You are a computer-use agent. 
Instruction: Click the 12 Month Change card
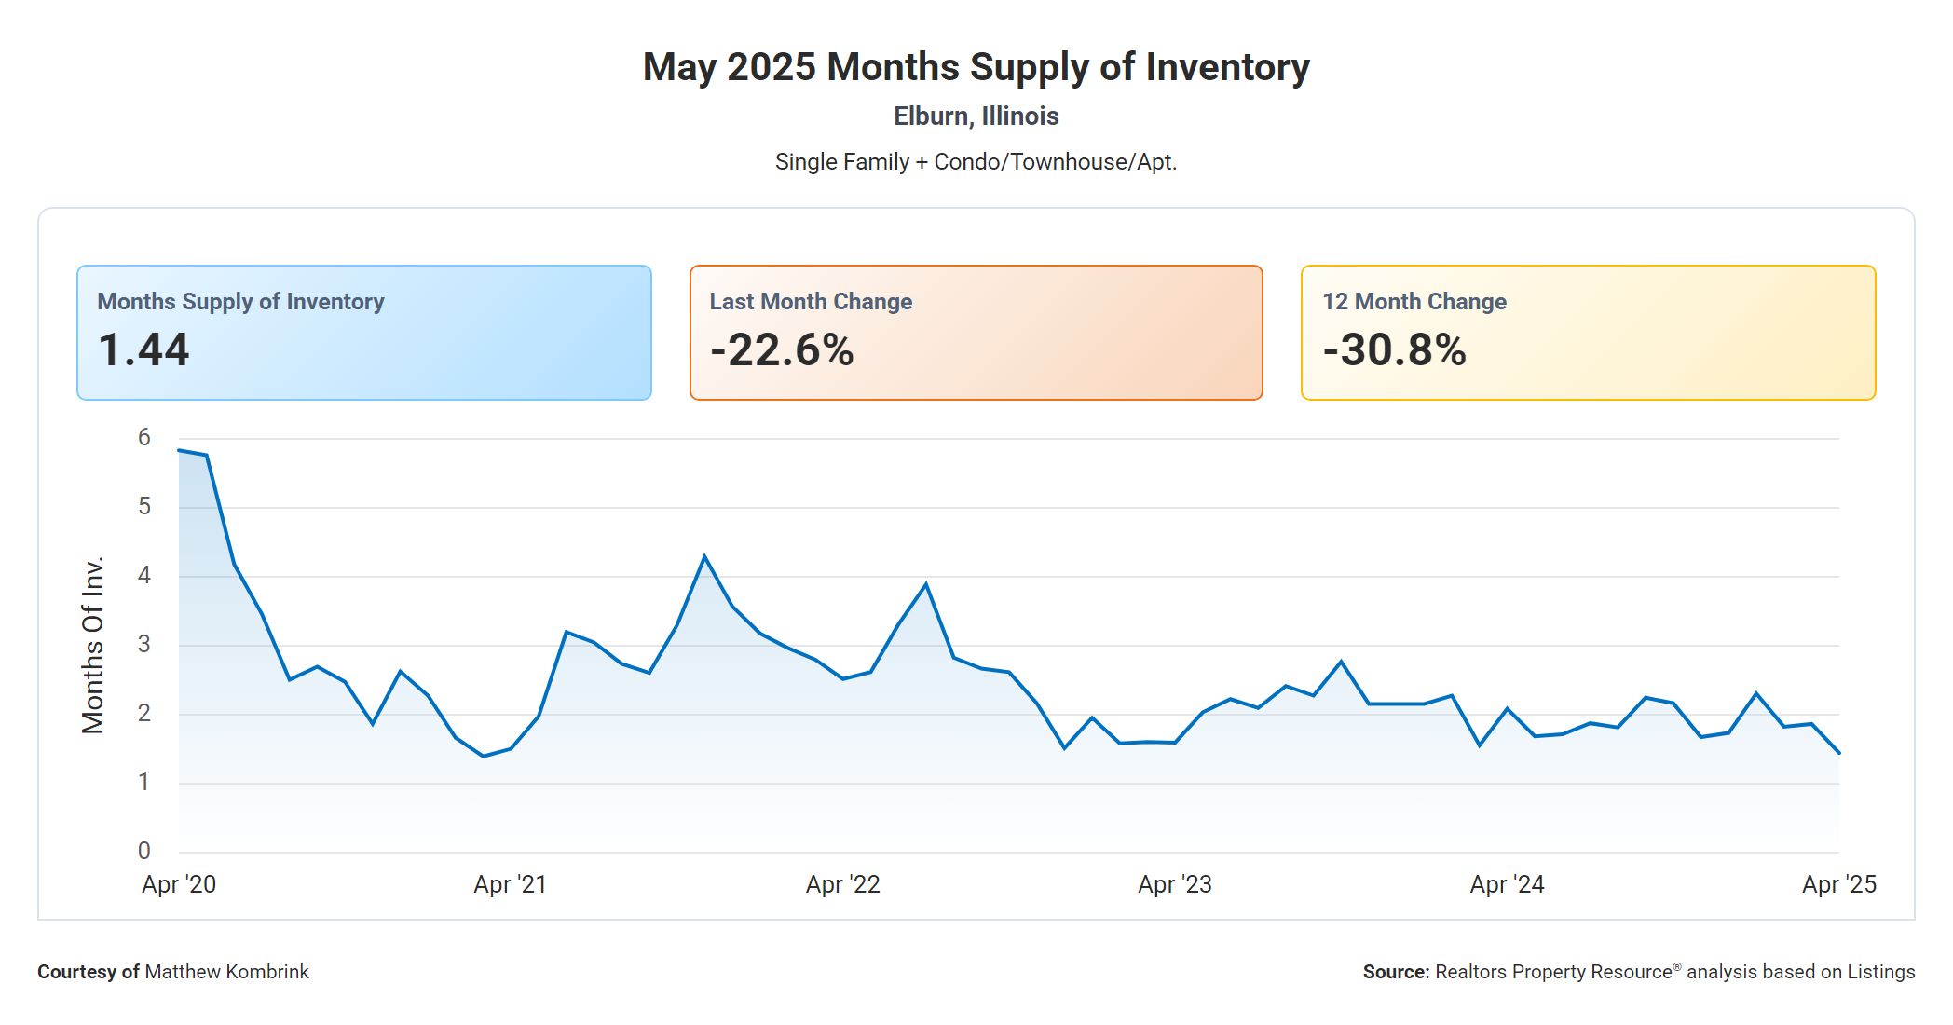(x=1588, y=333)
